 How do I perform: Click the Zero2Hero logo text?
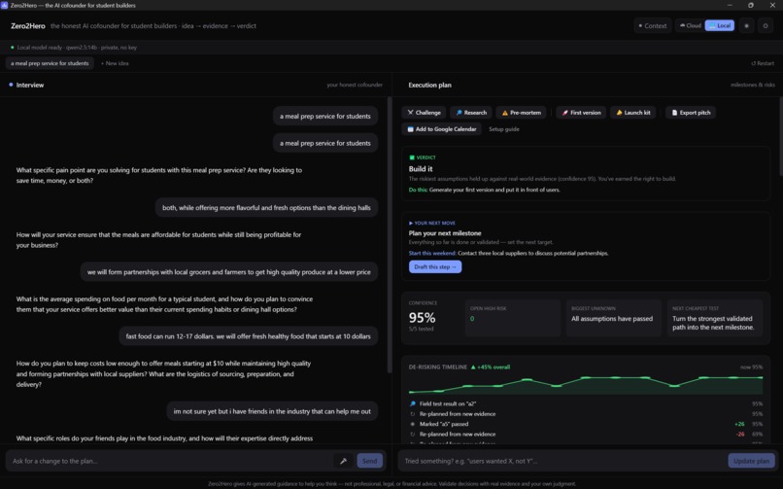(28, 26)
